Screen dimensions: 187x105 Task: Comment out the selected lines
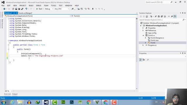tap(86, 9)
